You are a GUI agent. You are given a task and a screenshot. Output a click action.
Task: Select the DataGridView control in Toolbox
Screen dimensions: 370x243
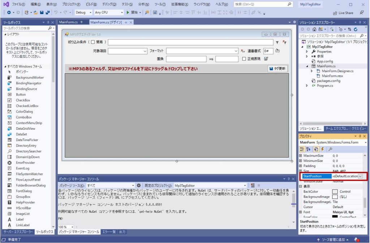(x=26, y=129)
